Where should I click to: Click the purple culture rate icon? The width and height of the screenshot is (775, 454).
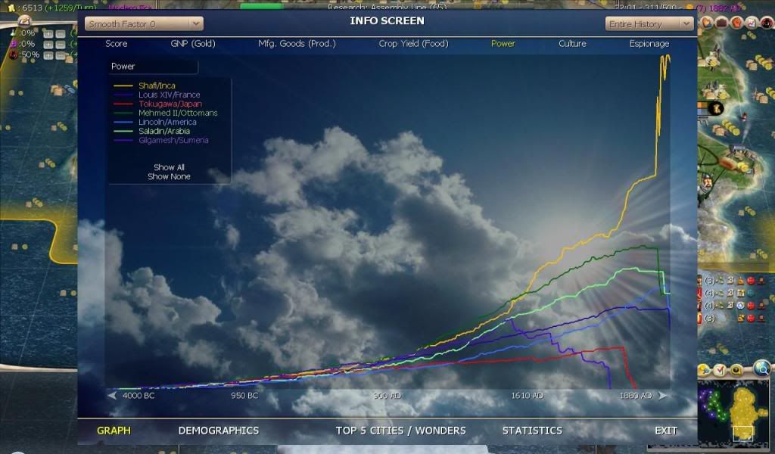[14, 44]
